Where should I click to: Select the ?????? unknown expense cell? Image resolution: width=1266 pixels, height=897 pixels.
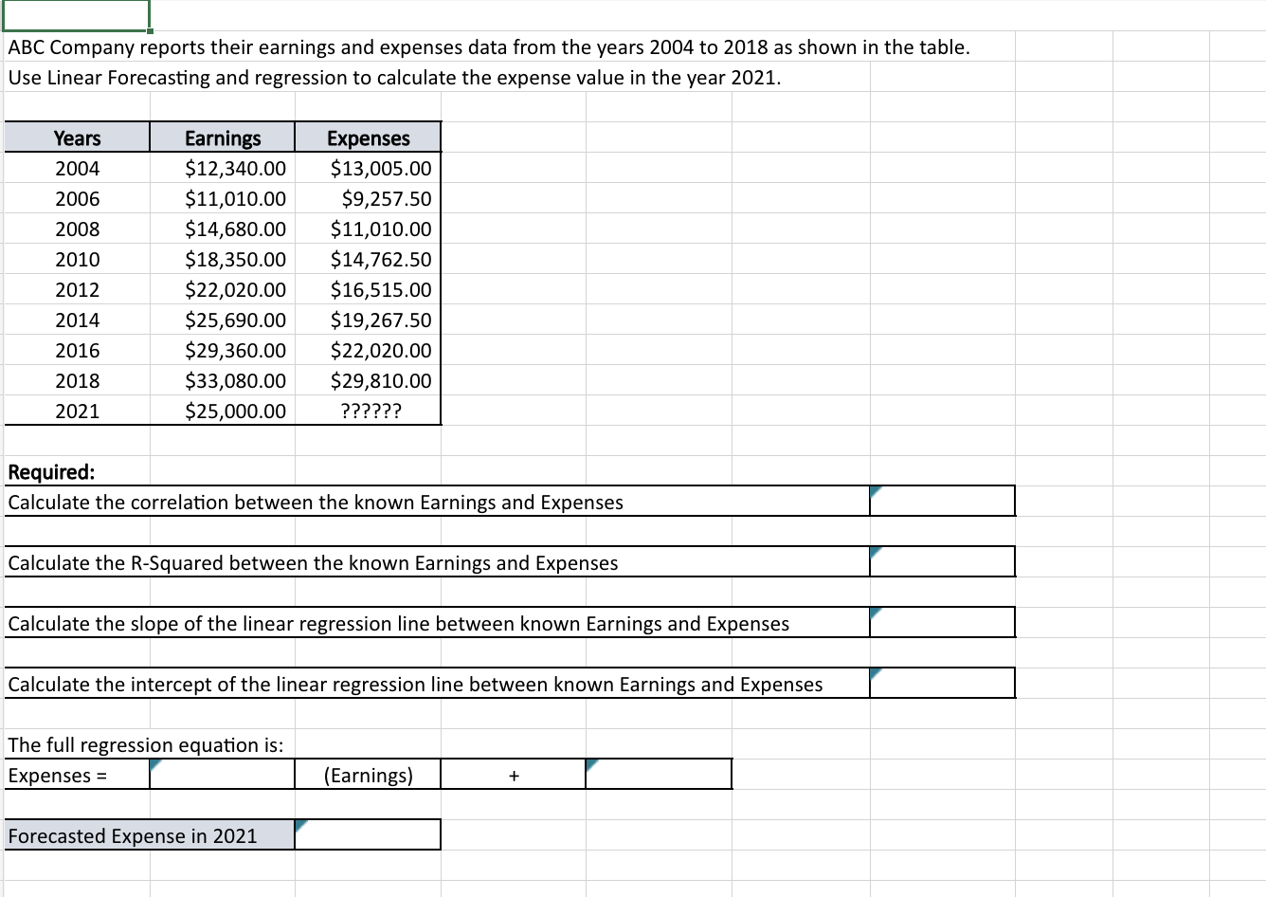click(368, 411)
